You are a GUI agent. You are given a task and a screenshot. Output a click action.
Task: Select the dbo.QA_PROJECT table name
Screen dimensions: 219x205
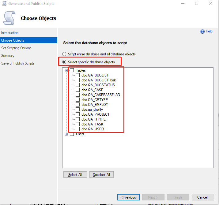96,114
